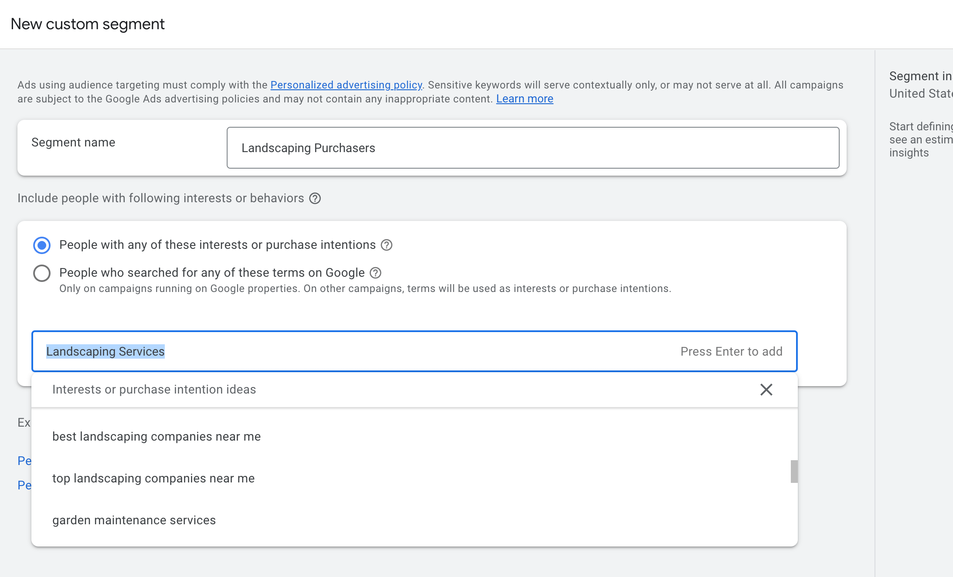This screenshot has height=577, width=953.
Task: Click the suggestions list scrollbar thumb
Action: point(794,472)
